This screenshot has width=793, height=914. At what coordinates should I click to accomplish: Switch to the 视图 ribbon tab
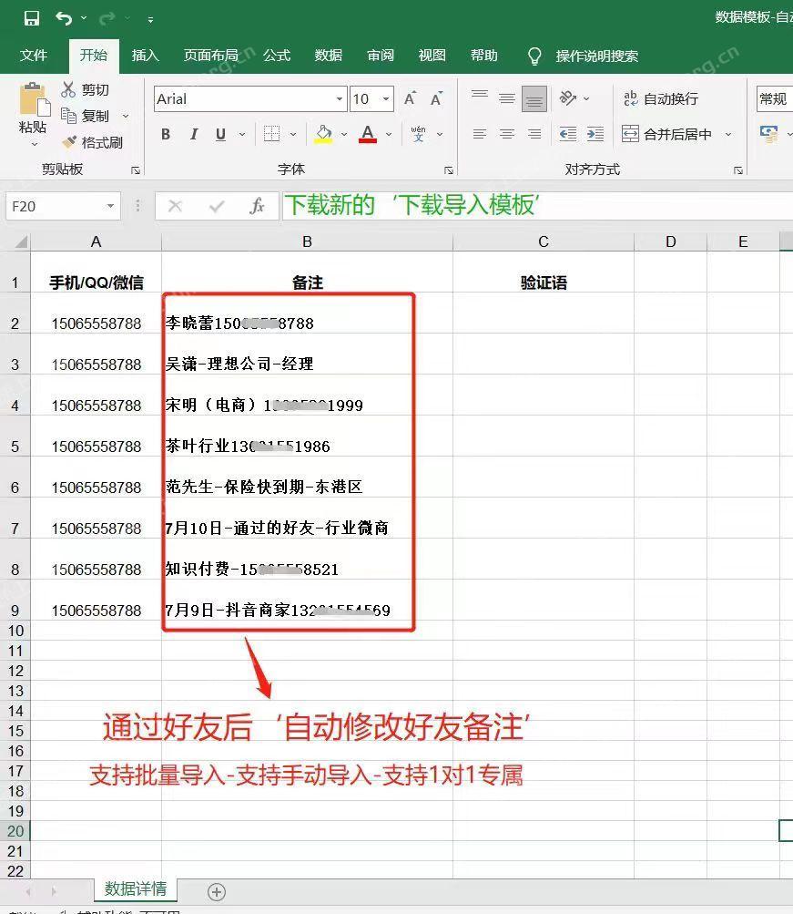(432, 56)
